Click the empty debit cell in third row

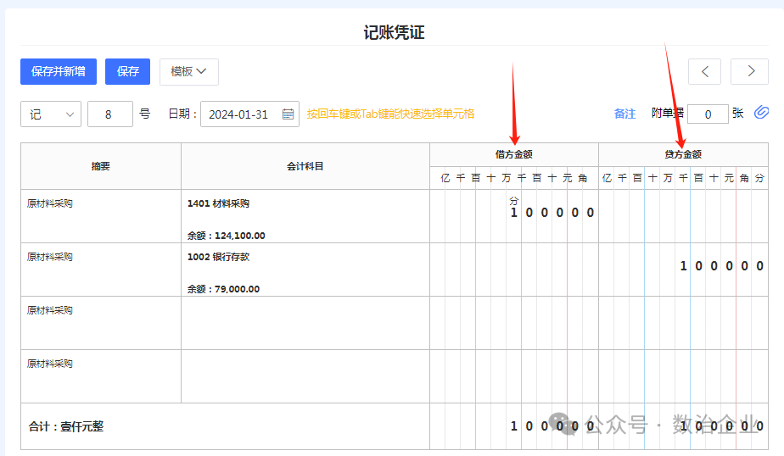pyautogui.click(x=513, y=323)
